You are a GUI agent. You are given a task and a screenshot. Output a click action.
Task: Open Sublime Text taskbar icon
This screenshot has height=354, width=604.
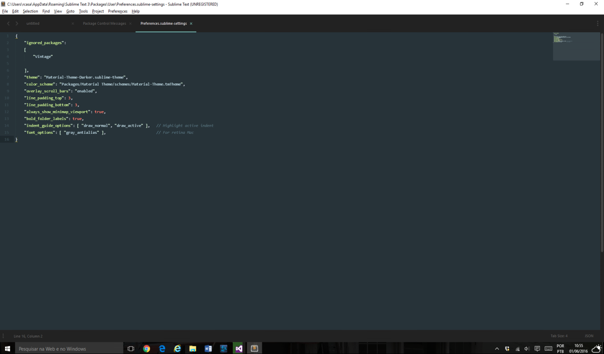pos(254,349)
